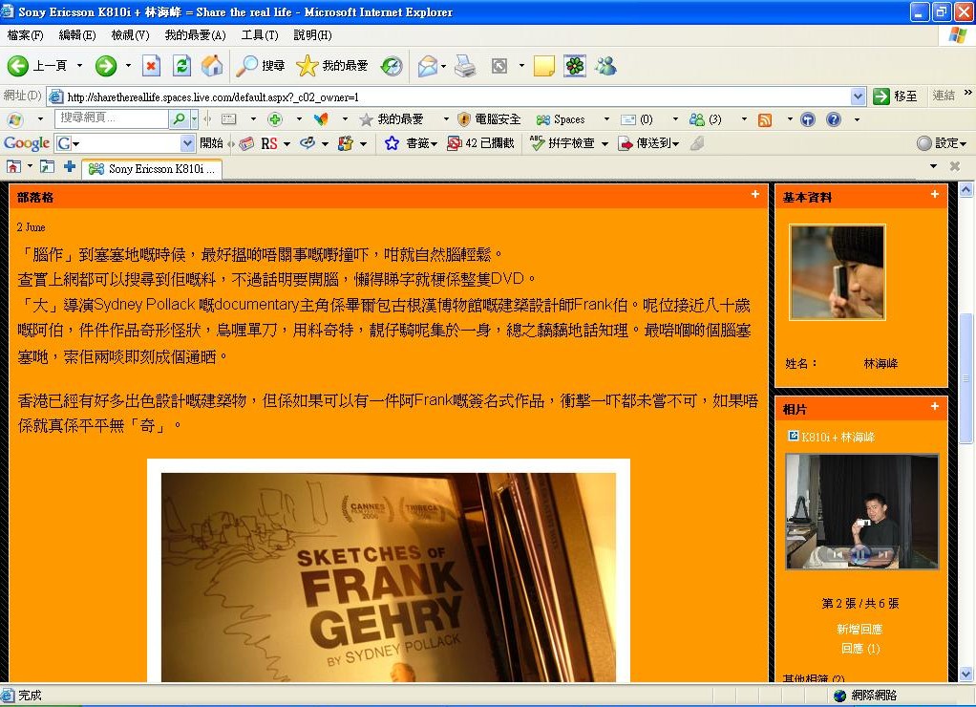Screen dimensions: 976x707
Task: Open Favorites (我的最愛) star in main toolbar
Action: pyautogui.click(x=331, y=65)
